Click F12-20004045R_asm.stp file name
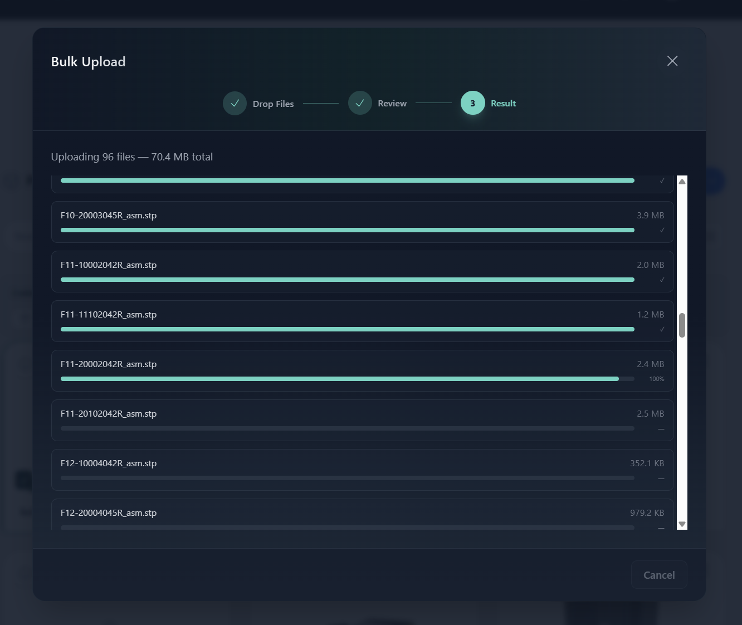This screenshot has width=742, height=625. point(109,512)
